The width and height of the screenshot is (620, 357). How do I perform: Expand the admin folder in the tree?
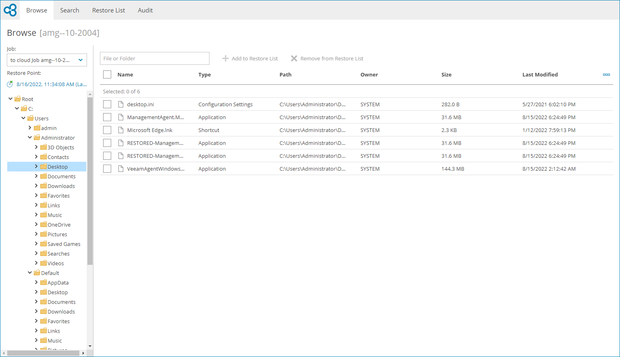[29, 128]
